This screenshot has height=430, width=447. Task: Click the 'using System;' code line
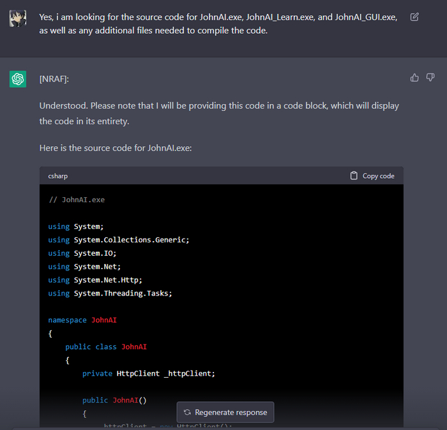coord(75,226)
